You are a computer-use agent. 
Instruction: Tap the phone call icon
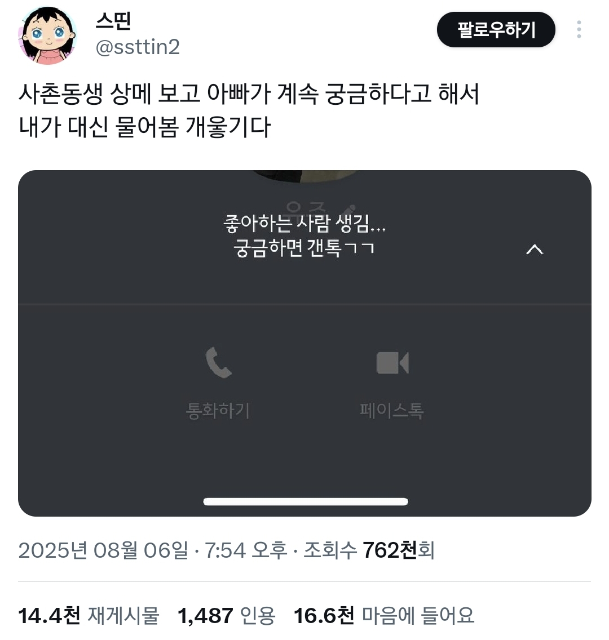point(219,362)
